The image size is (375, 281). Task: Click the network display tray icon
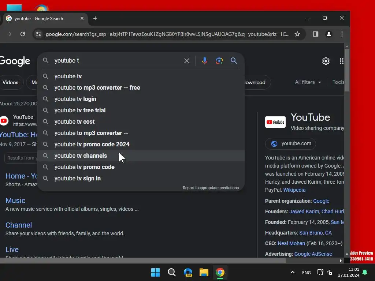pyautogui.click(x=320, y=272)
